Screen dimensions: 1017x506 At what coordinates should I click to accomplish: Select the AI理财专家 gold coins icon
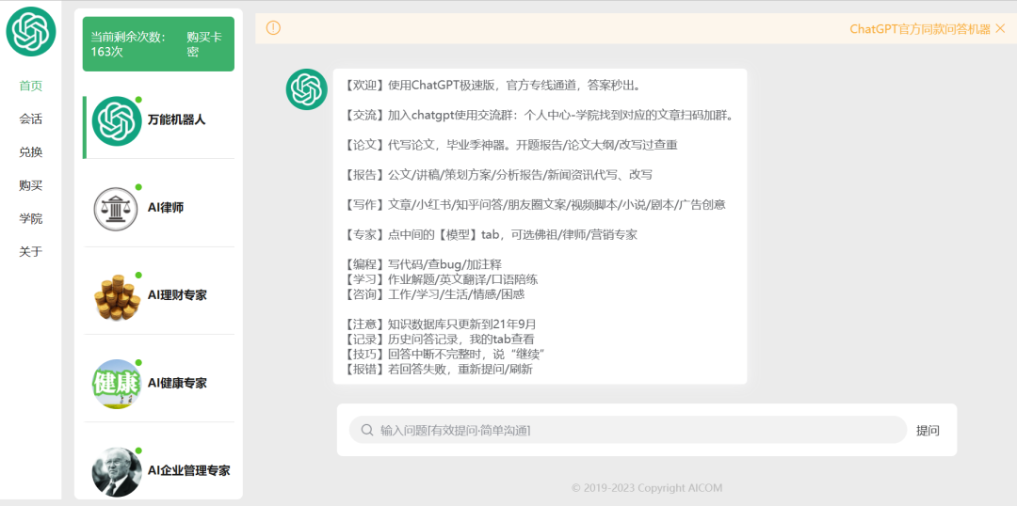(x=118, y=296)
